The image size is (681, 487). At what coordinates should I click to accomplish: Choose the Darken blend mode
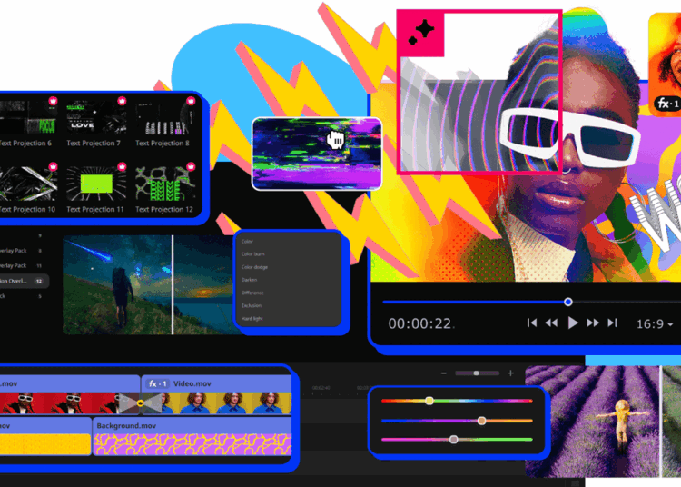click(250, 280)
